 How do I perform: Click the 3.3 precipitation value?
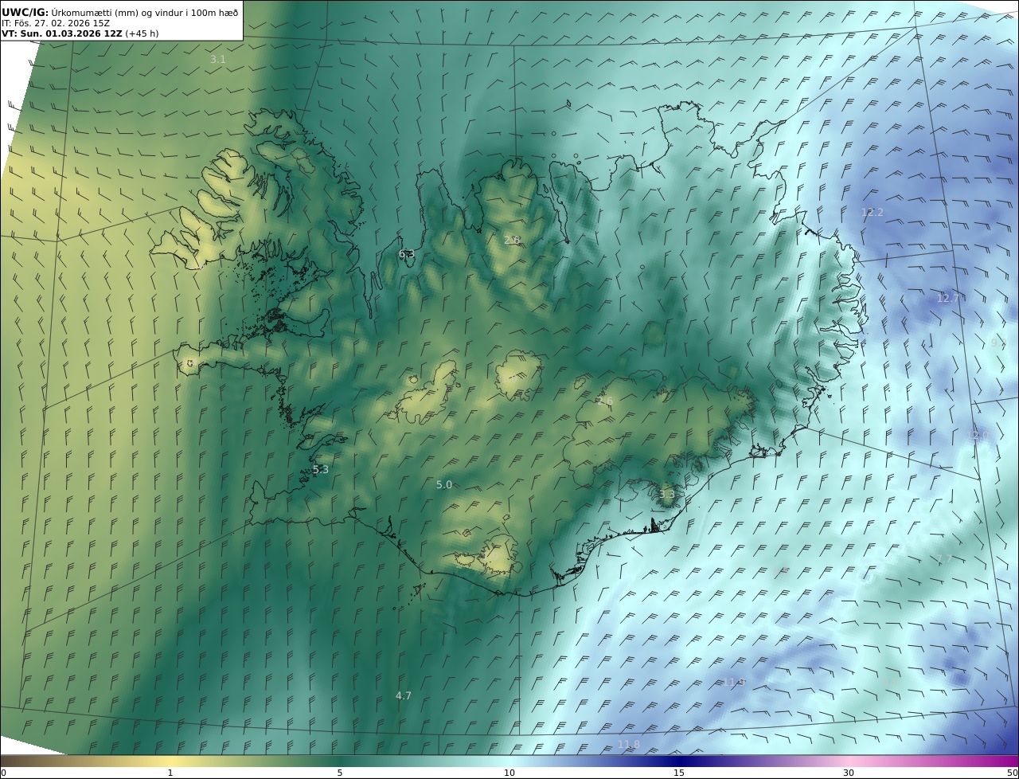point(666,495)
